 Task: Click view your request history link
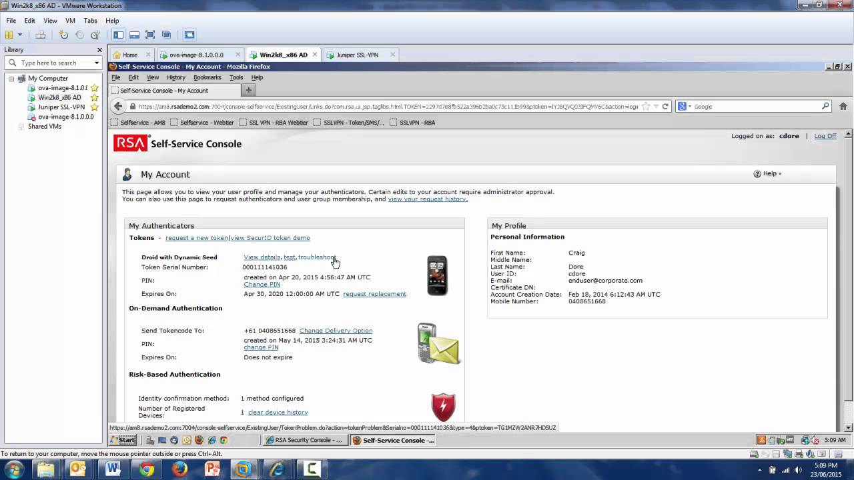coord(428,199)
